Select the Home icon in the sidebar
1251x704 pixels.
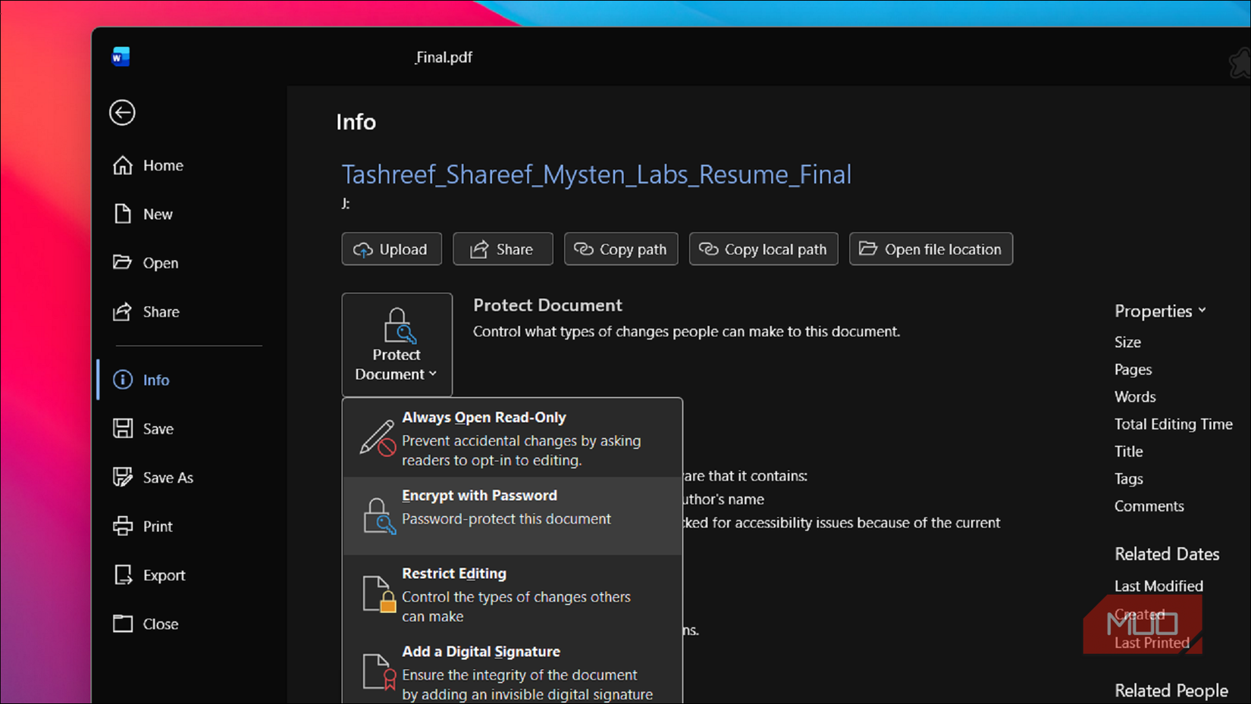(x=124, y=165)
